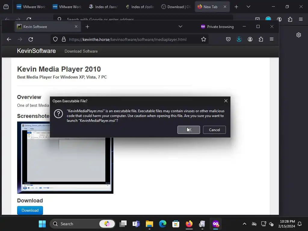This screenshot has width=308, height=231.
Task: Switch to Firefox private browsing taskbar icon
Action: (215, 224)
